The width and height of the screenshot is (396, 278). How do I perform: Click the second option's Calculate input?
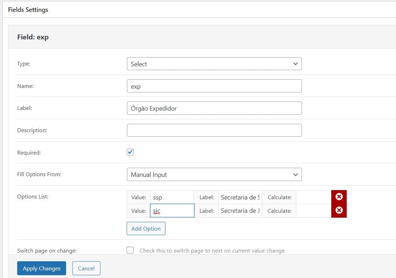[313, 211]
